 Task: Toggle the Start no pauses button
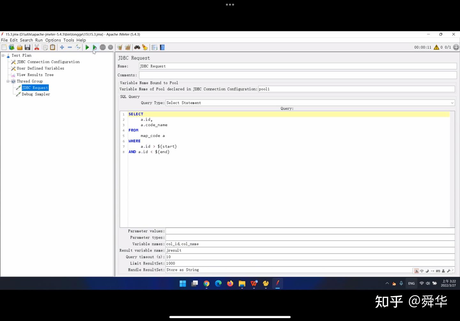click(95, 47)
